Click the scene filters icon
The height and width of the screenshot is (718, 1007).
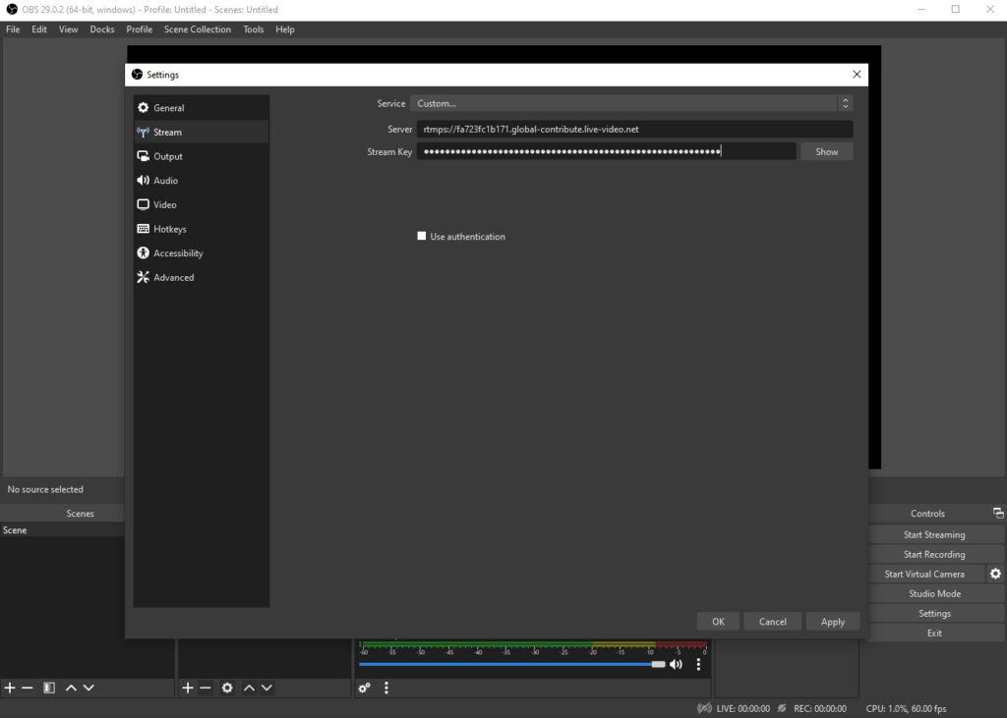(47, 688)
